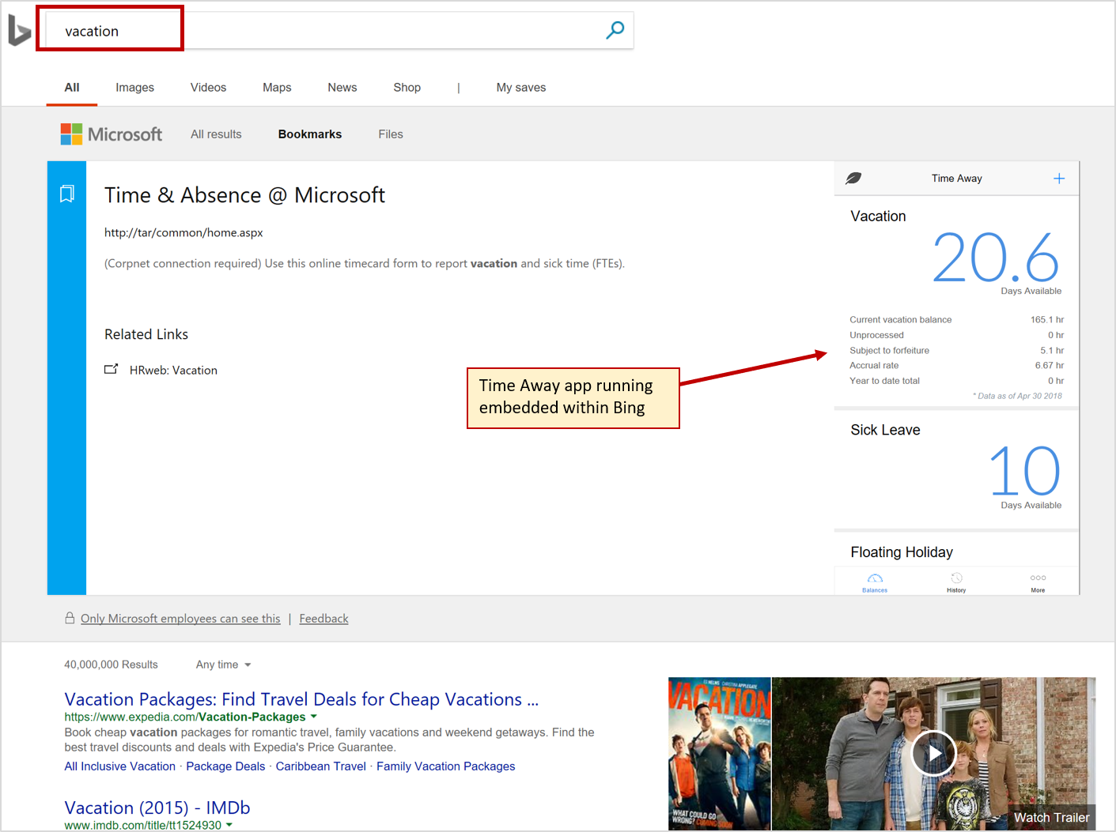1116x832 pixels.
Task: Switch to the Images tab
Action: [x=134, y=87]
